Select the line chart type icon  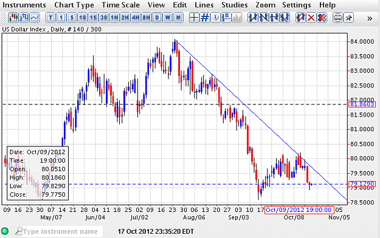pos(35,18)
